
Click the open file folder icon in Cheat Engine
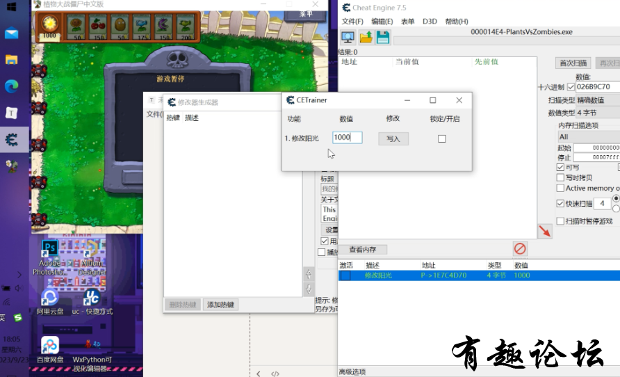[x=366, y=37]
